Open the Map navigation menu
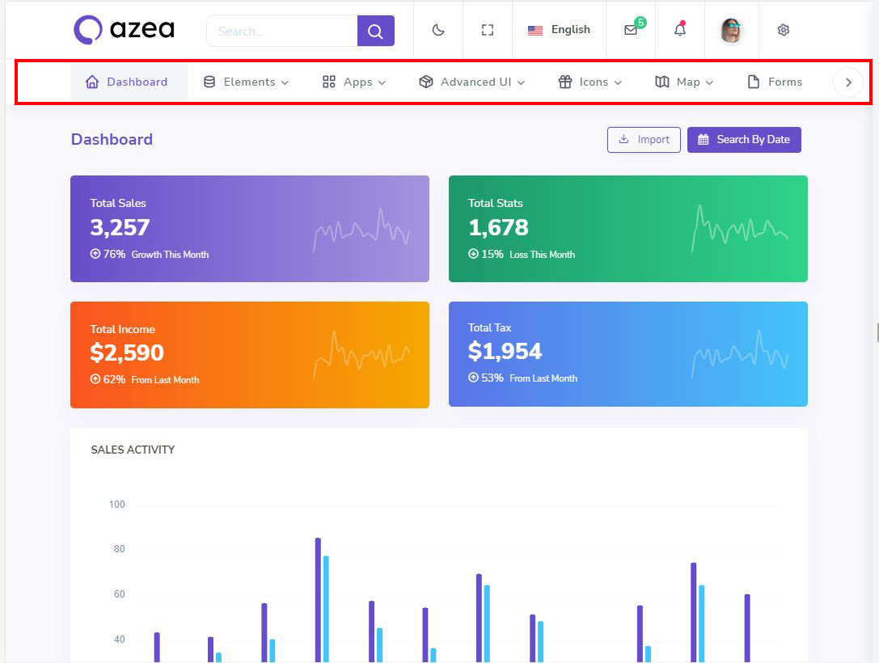 [684, 82]
